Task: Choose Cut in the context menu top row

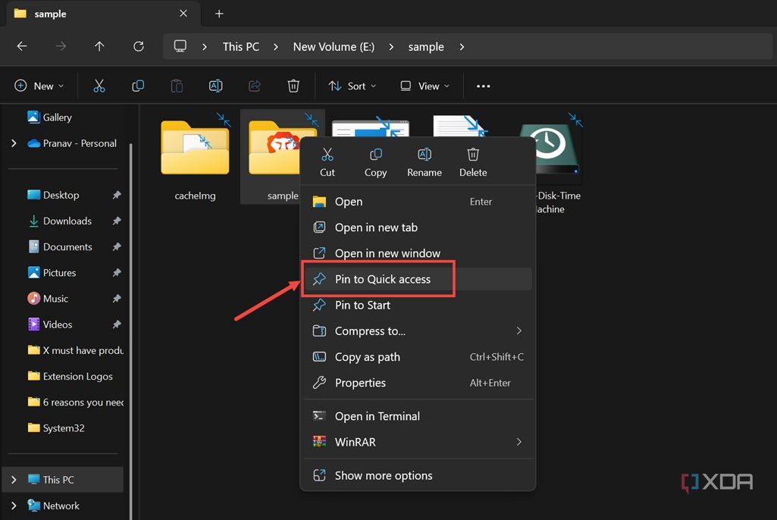Action: 327,162
